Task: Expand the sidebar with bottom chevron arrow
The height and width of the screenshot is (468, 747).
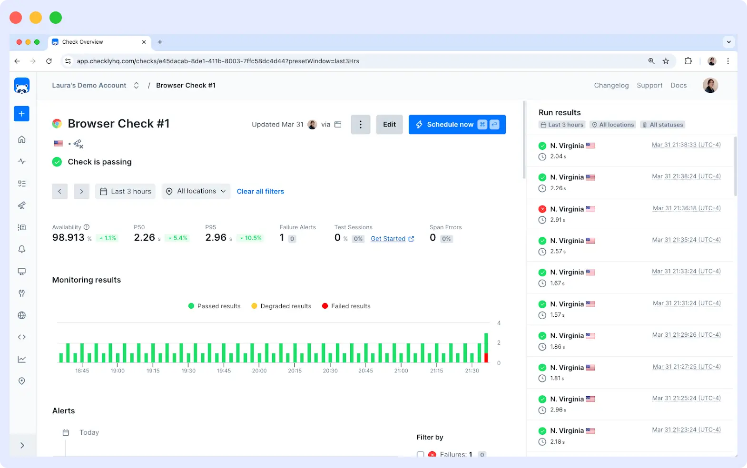Action: click(22, 446)
